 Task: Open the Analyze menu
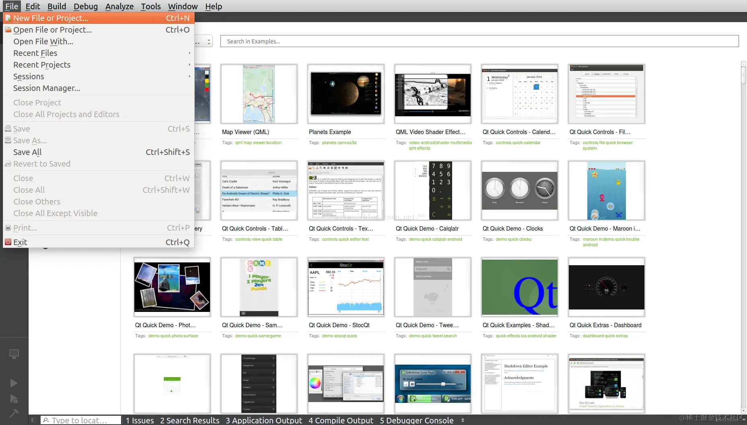tap(119, 6)
